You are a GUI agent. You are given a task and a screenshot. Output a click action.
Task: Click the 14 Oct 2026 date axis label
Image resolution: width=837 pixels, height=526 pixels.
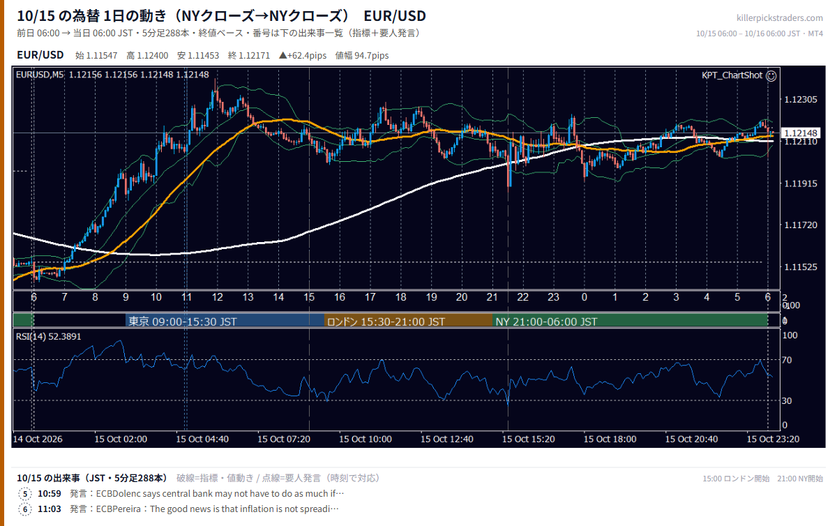(38, 439)
